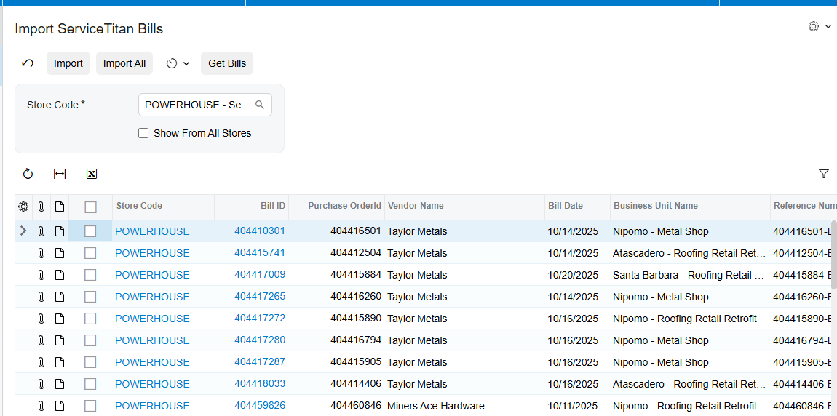Click the Import button
This screenshot has height=416, width=837.
[x=68, y=63]
